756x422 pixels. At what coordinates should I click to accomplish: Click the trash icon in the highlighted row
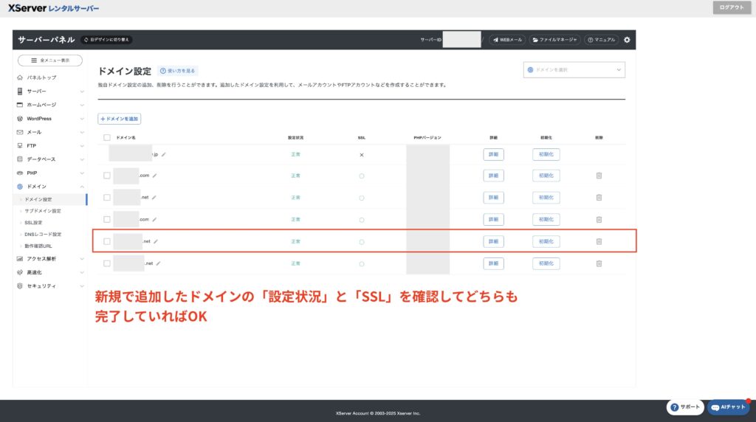(x=599, y=241)
